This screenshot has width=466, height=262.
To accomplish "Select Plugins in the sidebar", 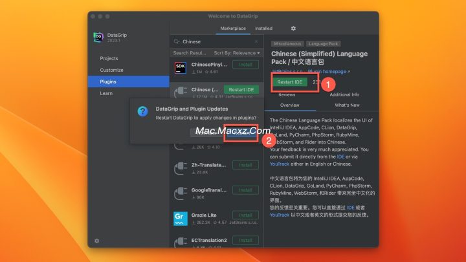I will (129, 82).
